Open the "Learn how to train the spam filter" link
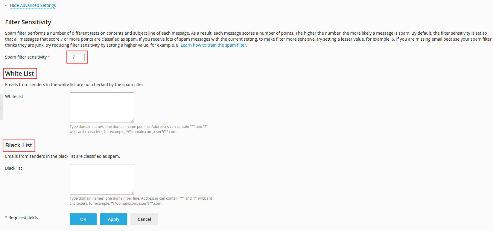 (214, 45)
